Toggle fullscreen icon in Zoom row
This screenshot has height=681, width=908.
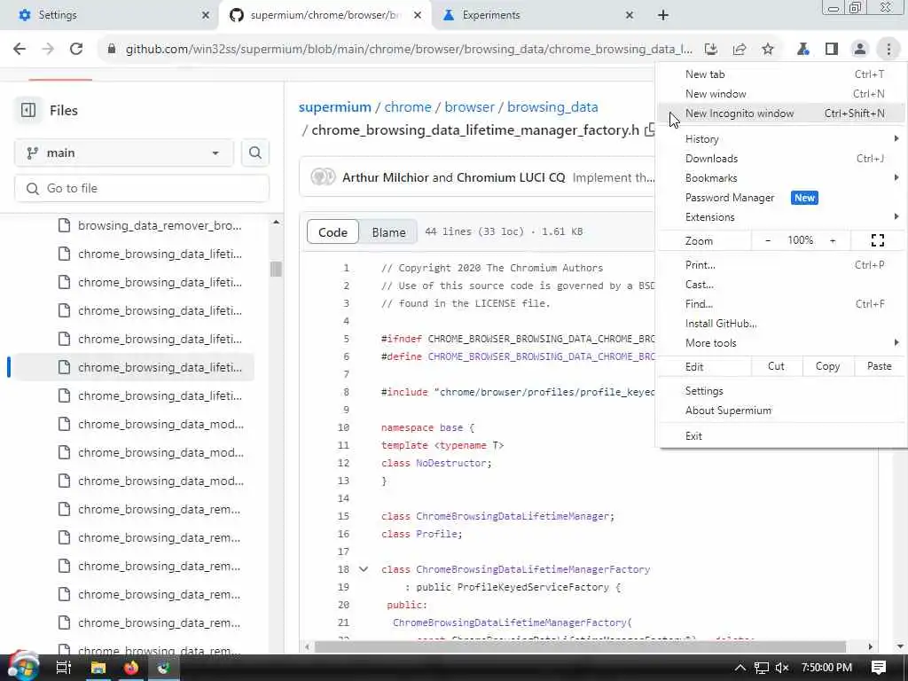click(877, 240)
